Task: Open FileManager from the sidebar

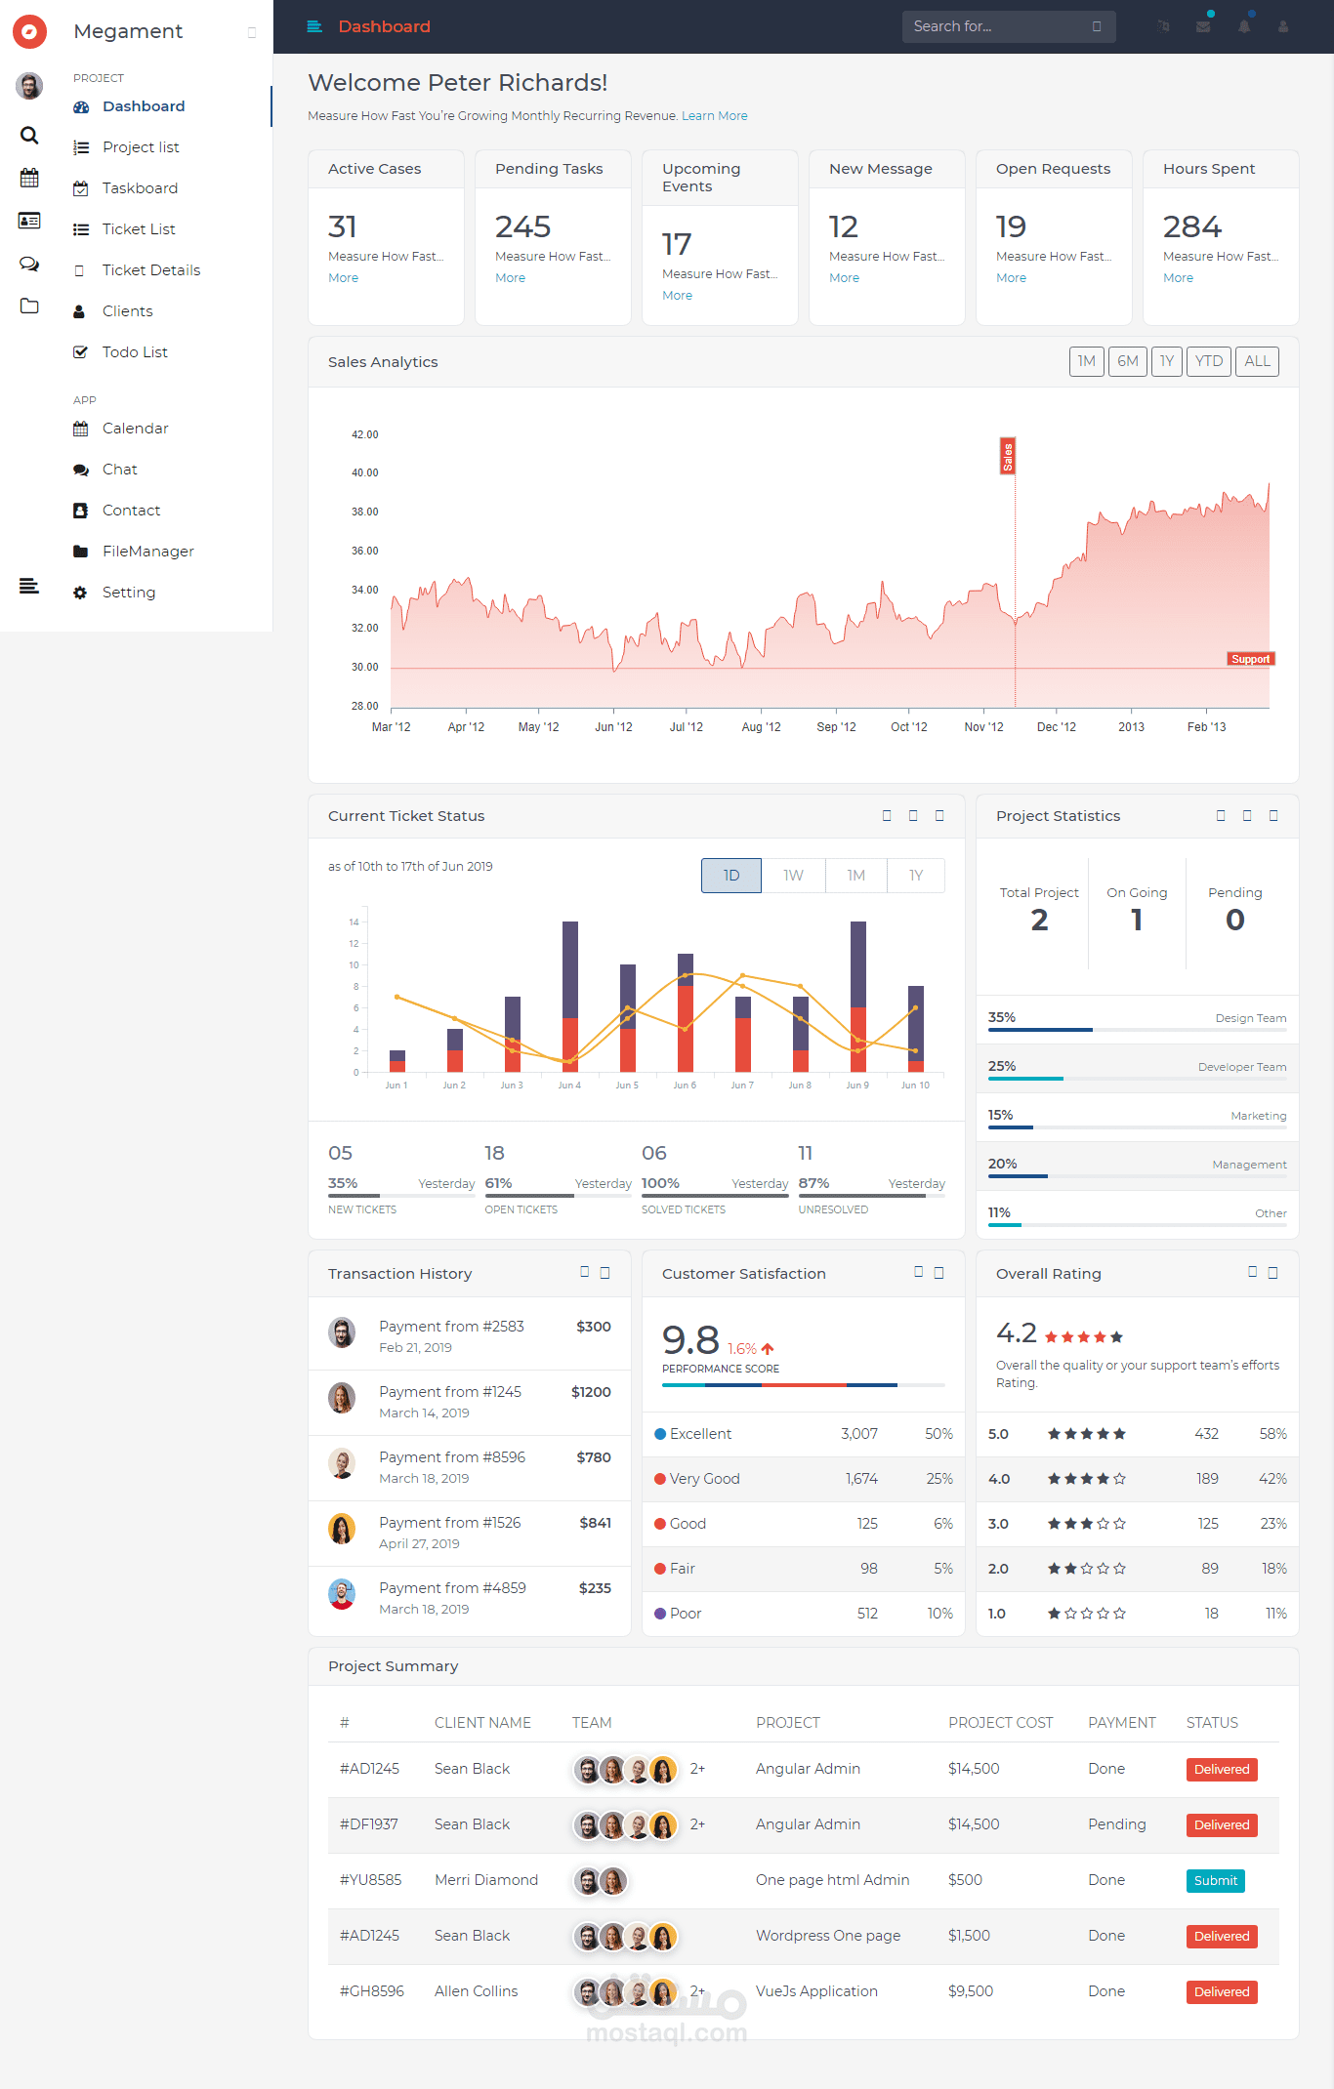Action: (148, 552)
